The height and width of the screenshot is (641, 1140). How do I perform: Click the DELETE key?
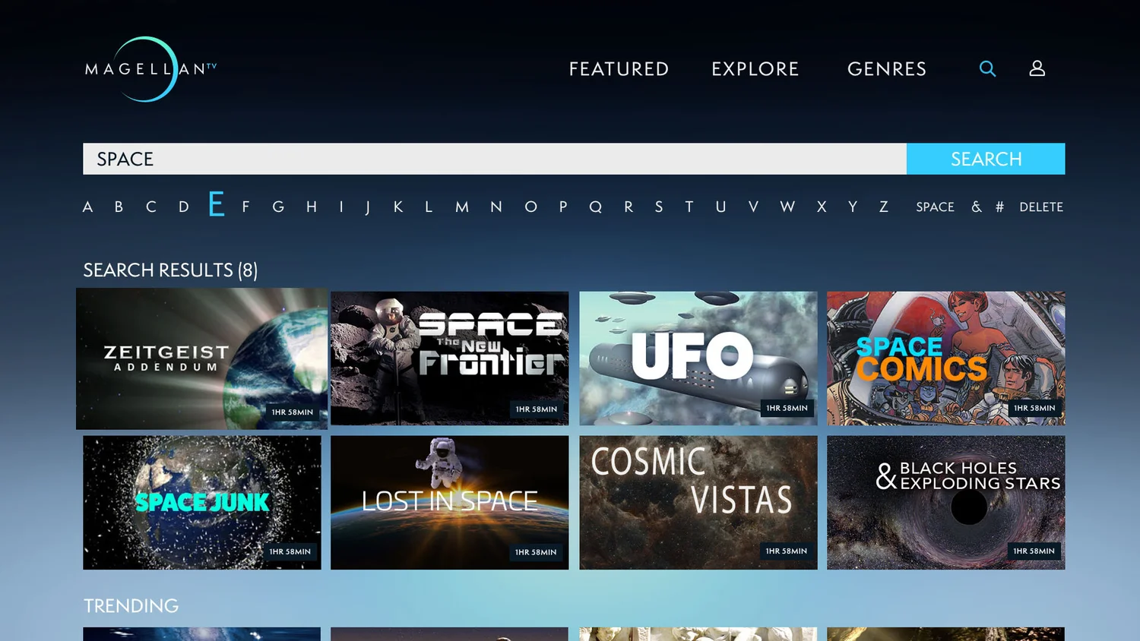pos(1041,207)
